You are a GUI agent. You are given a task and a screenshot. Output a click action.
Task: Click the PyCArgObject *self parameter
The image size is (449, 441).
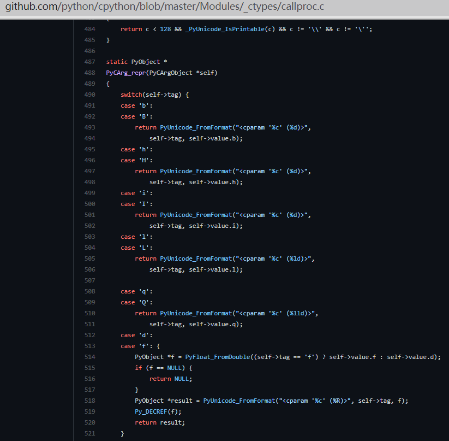tap(182, 73)
